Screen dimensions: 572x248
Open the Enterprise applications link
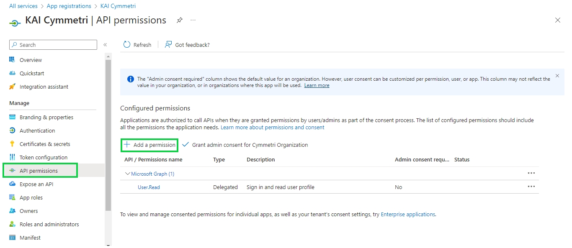[x=408, y=214]
